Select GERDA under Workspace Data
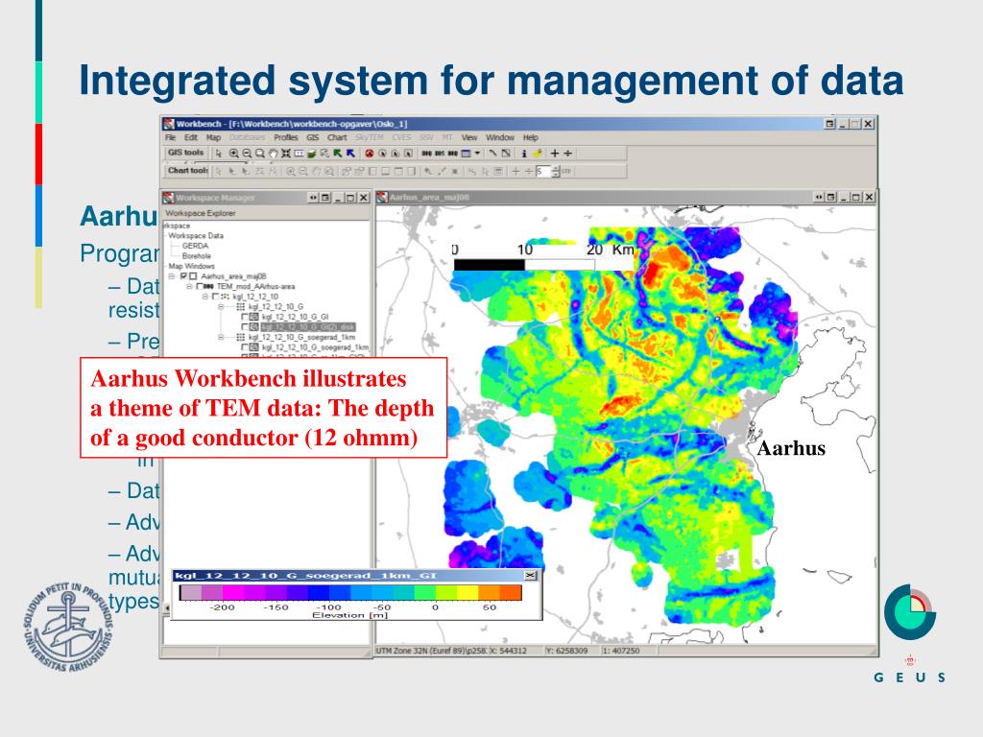This screenshot has width=983, height=737. tap(195, 246)
